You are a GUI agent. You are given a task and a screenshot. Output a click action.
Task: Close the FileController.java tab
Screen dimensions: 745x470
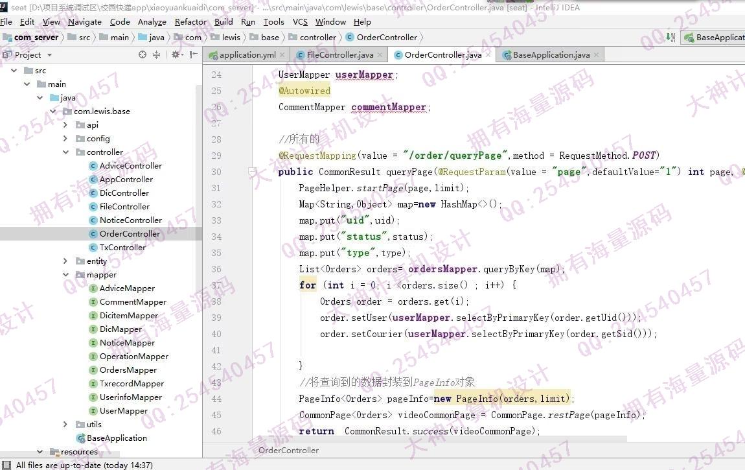click(x=380, y=54)
